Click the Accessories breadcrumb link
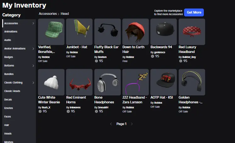 (48, 14)
